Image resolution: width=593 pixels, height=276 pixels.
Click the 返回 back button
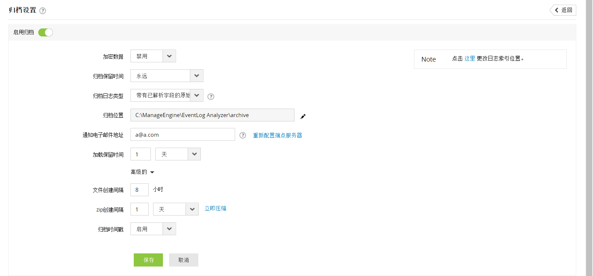563,10
